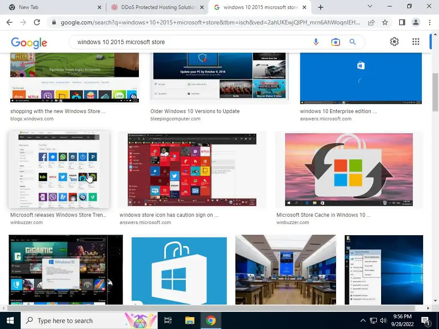The height and width of the screenshot is (329, 439).
Task: Click the vertical page scrollbar thumb
Action: pyautogui.click(x=435, y=92)
